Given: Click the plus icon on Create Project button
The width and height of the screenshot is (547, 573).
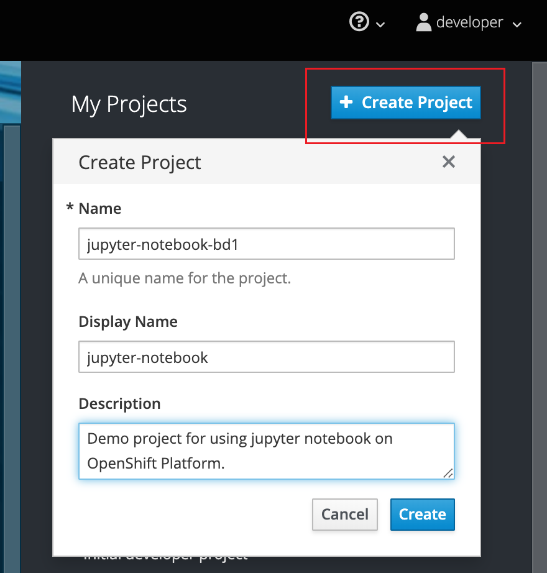Looking at the screenshot, I should click(x=346, y=102).
